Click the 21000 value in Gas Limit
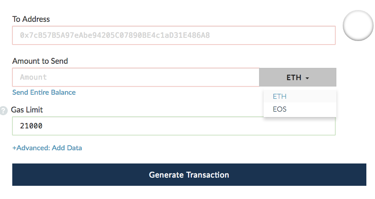The width and height of the screenshot is (375, 199). click(x=31, y=126)
